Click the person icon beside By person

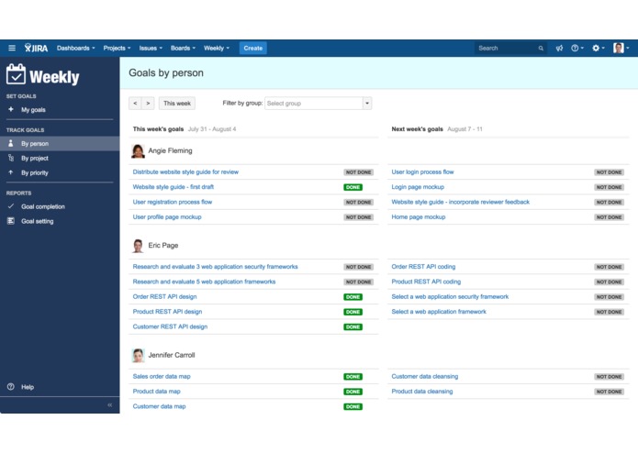tap(11, 143)
